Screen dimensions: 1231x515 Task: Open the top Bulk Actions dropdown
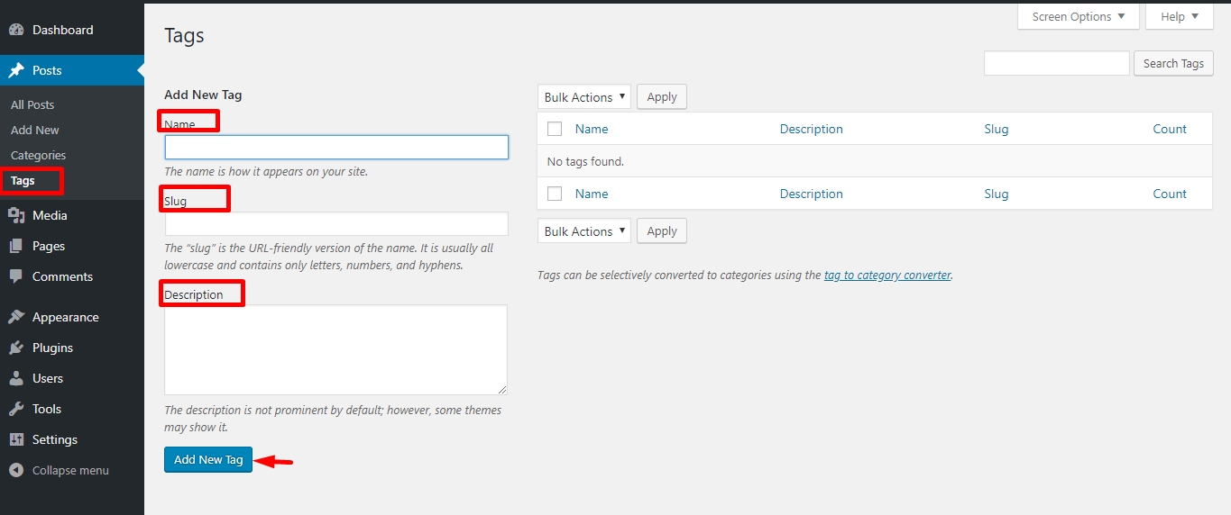point(583,97)
